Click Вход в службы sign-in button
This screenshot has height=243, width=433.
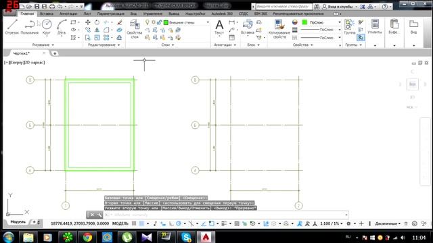pyautogui.click(x=340, y=7)
